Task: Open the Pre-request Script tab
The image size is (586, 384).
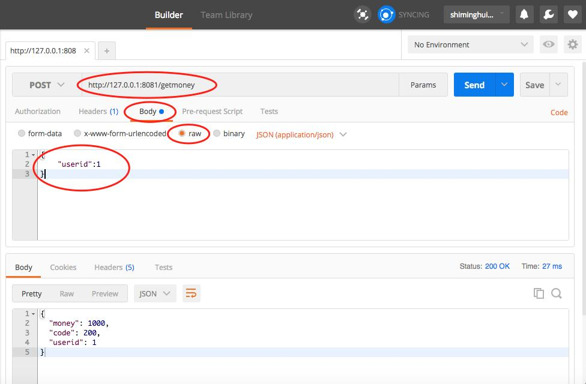Action: (x=213, y=111)
